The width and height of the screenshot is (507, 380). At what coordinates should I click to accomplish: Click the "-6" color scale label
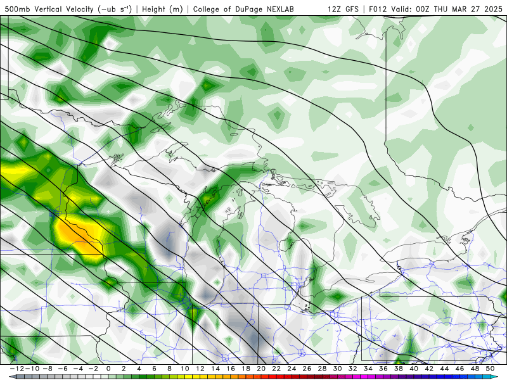pos(62,369)
